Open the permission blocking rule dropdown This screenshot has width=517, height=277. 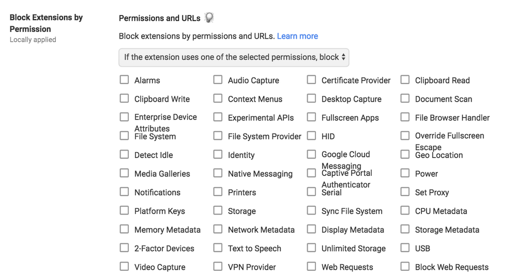click(x=234, y=57)
